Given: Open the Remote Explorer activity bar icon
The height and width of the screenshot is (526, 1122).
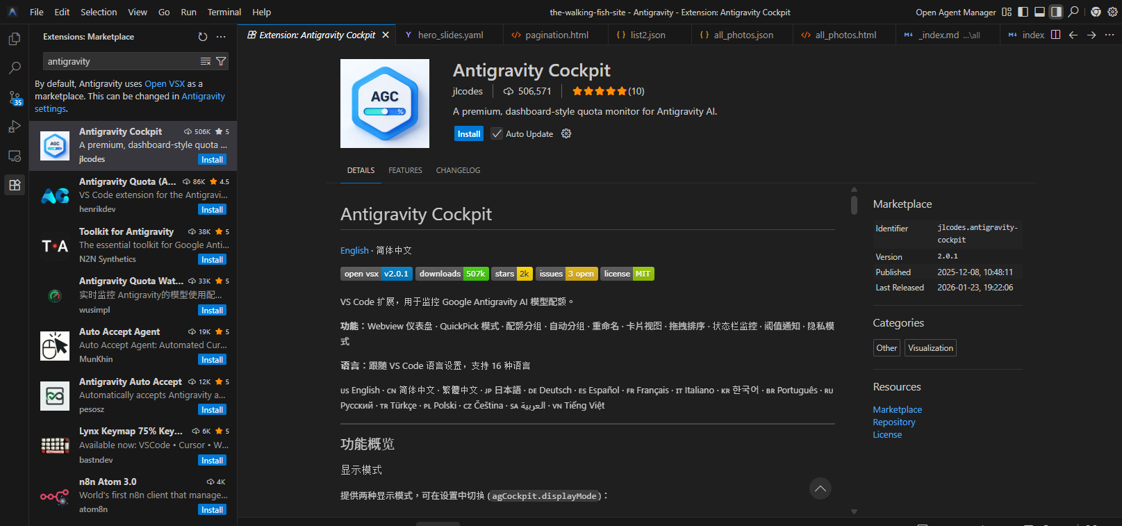Looking at the screenshot, I should (14, 156).
